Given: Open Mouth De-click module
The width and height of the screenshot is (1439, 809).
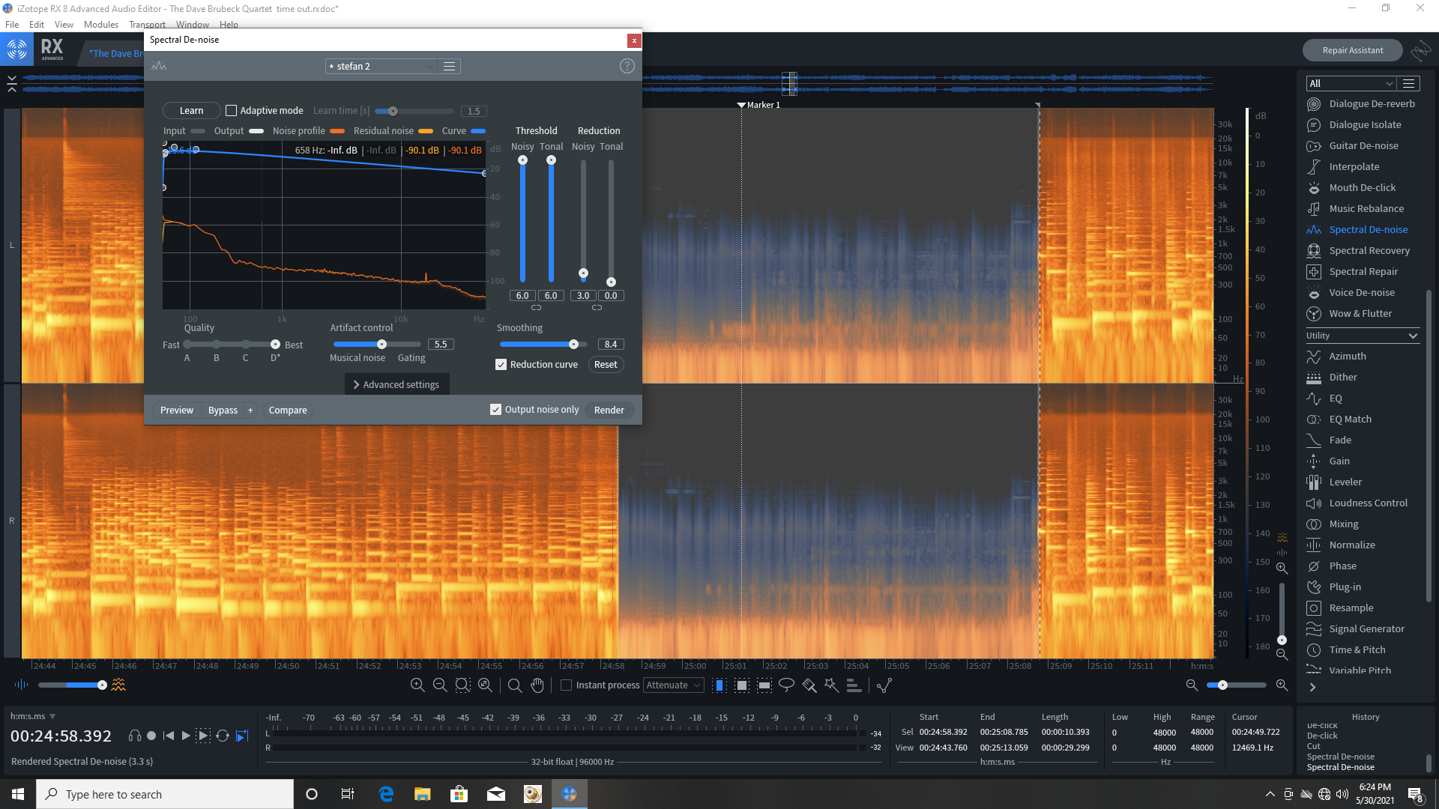Looking at the screenshot, I should tap(1362, 187).
